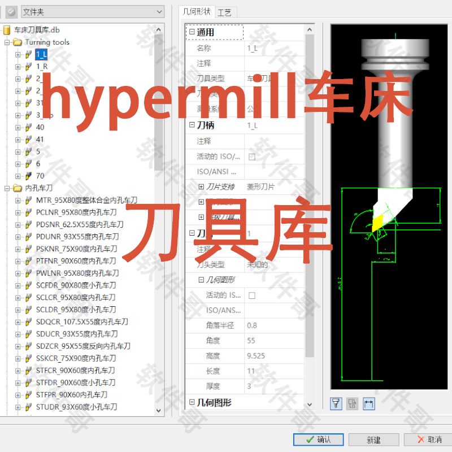The width and height of the screenshot is (452, 452).
Task: Click the 内孔车刀 folder icon
Action: click(x=19, y=187)
